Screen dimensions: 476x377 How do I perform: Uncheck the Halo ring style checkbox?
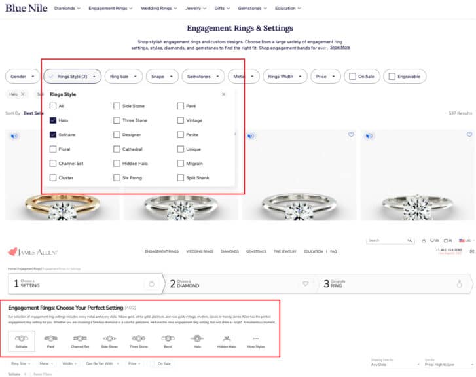(53, 120)
